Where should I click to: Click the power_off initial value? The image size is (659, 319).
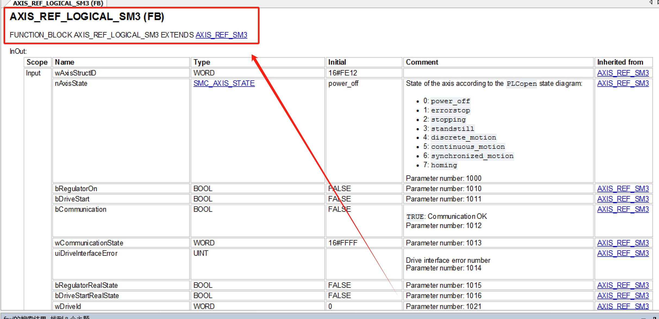click(x=343, y=83)
